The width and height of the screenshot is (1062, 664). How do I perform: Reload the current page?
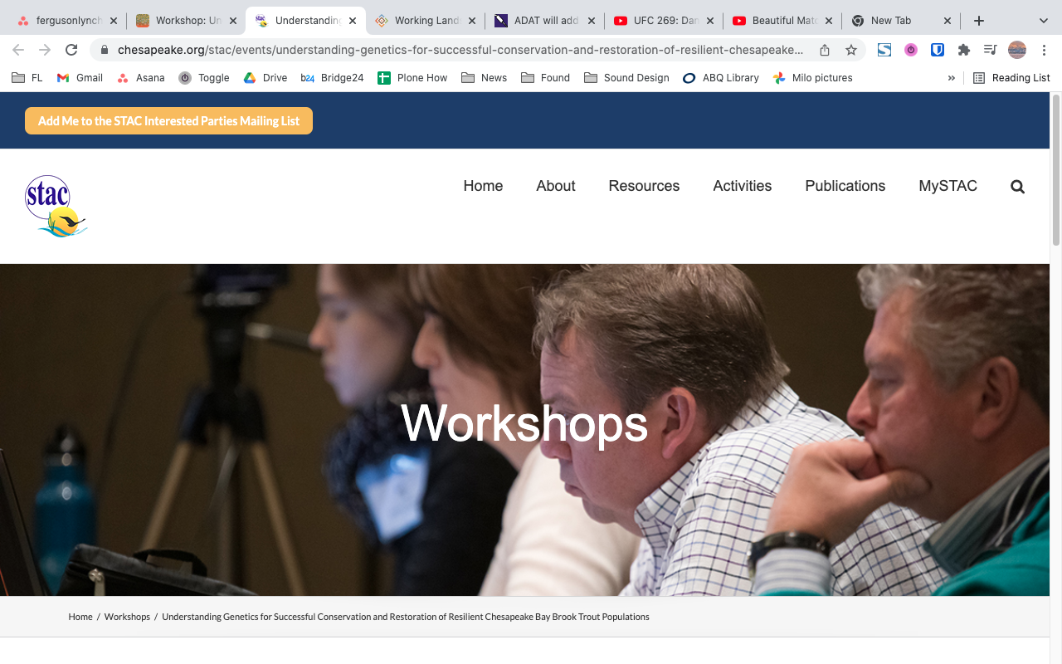pyautogui.click(x=71, y=50)
